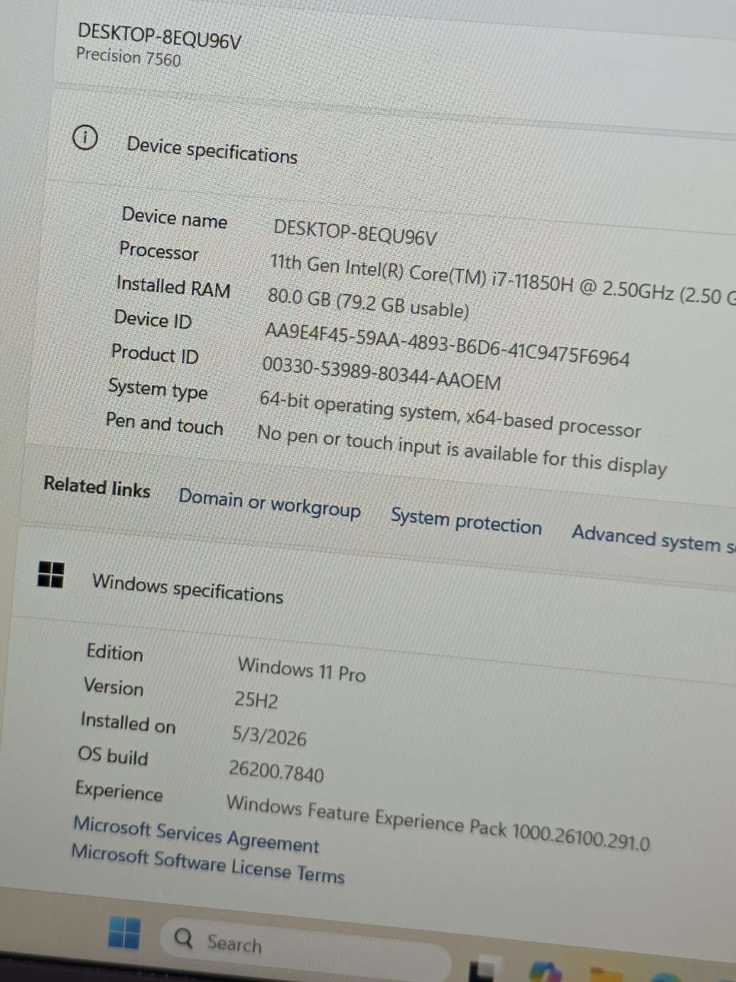Screen dimensions: 736x982
Task: Click the Precision 7560 model text
Action: coord(129,56)
